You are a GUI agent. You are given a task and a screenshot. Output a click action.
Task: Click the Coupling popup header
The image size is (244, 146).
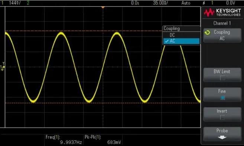coord(181,28)
